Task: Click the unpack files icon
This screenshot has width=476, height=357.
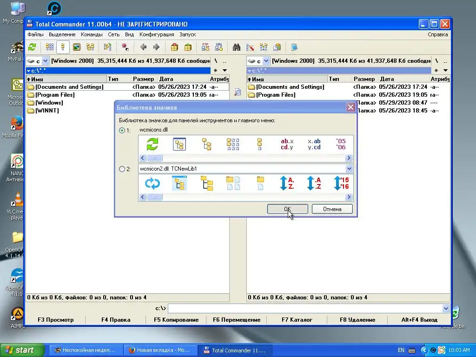Action: [x=188, y=47]
